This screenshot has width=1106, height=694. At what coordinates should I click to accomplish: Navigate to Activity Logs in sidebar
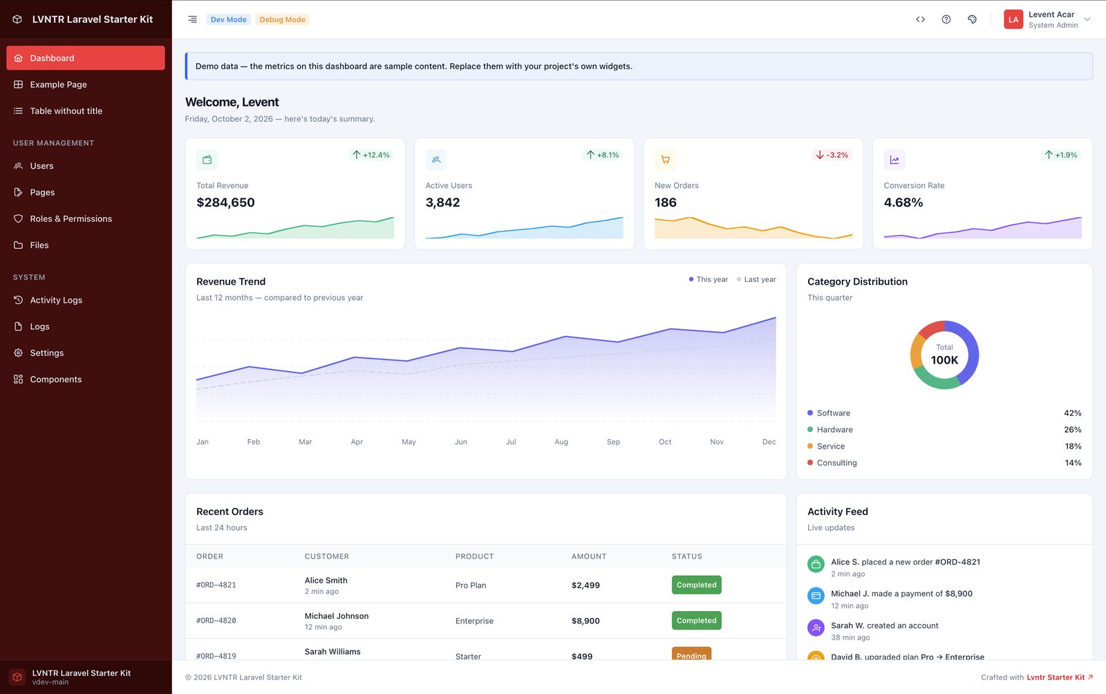click(x=86, y=300)
